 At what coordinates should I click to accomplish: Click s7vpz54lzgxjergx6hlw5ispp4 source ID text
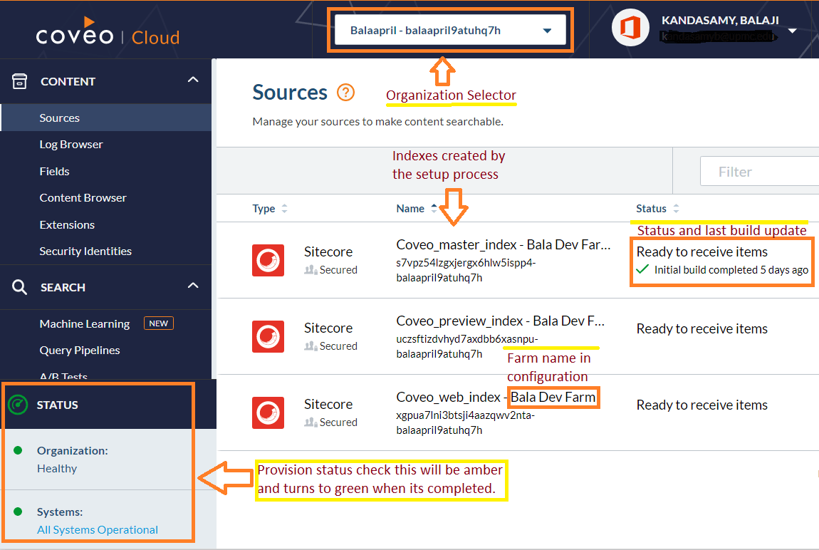(466, 263)
